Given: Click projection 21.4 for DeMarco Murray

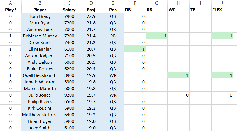Looking at the screenshot, I should 91,36.
